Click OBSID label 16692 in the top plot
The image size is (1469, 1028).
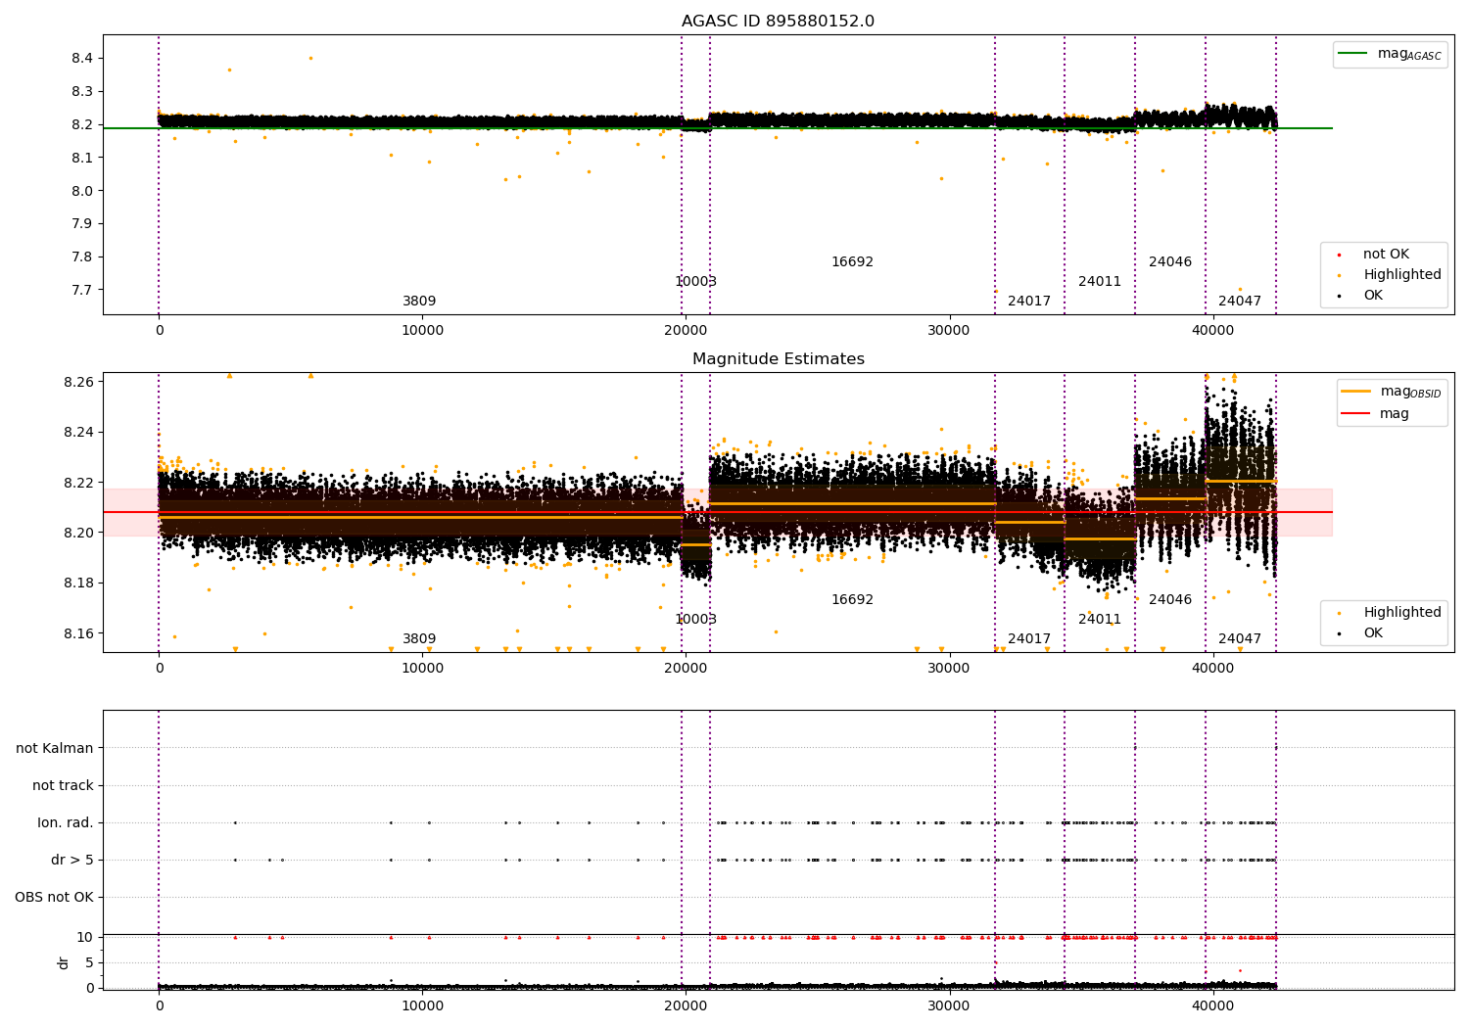coord(852,262)
